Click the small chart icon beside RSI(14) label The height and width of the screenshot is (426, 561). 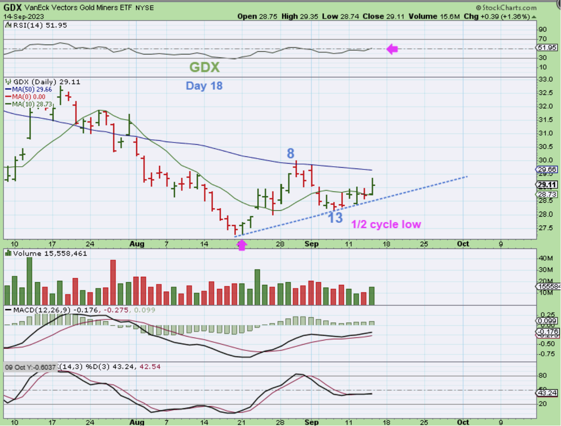9,26
